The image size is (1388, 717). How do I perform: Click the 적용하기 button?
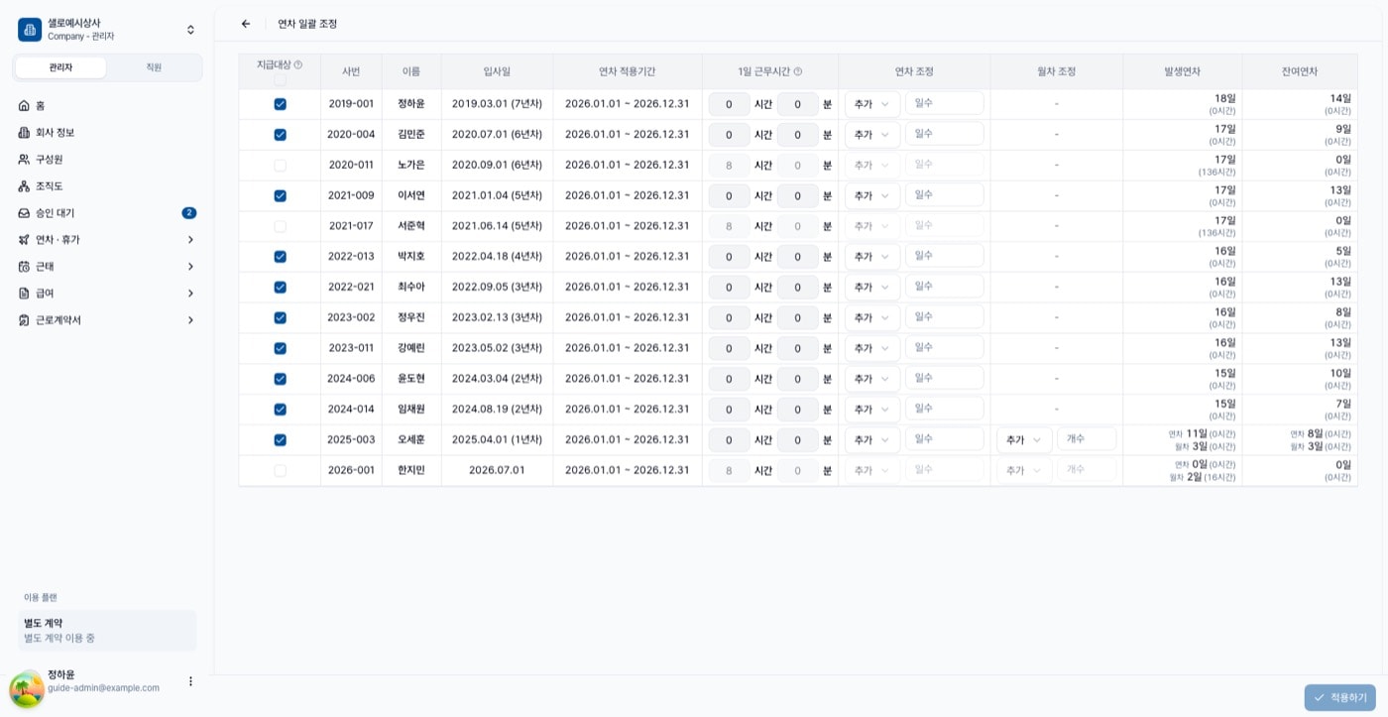point(1339,697)
